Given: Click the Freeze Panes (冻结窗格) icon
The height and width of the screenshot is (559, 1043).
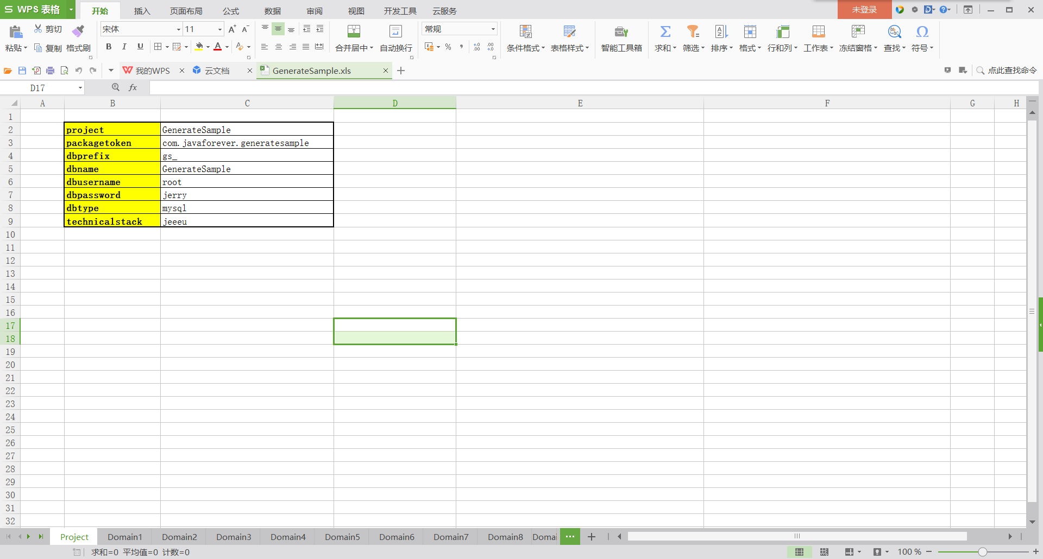Looking at the screenshot, I should pos(858,31).
